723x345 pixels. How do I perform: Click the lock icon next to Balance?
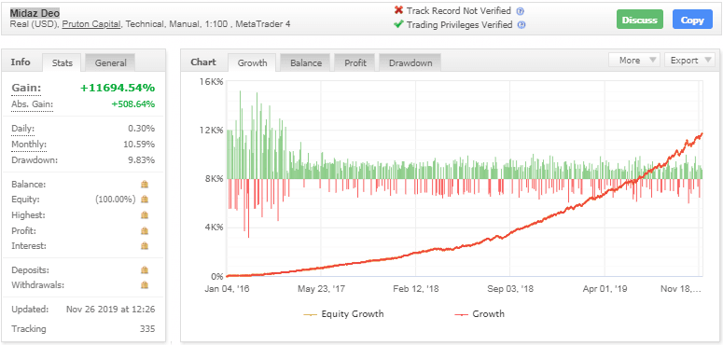tap(145, 185)
